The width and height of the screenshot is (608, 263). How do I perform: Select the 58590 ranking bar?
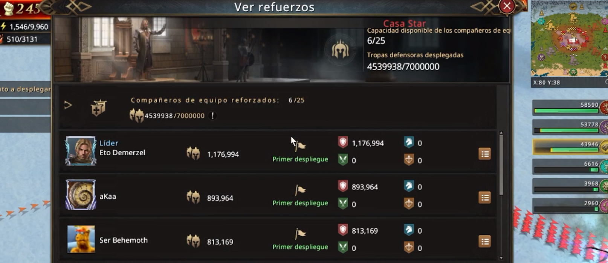tap(568, 108)
